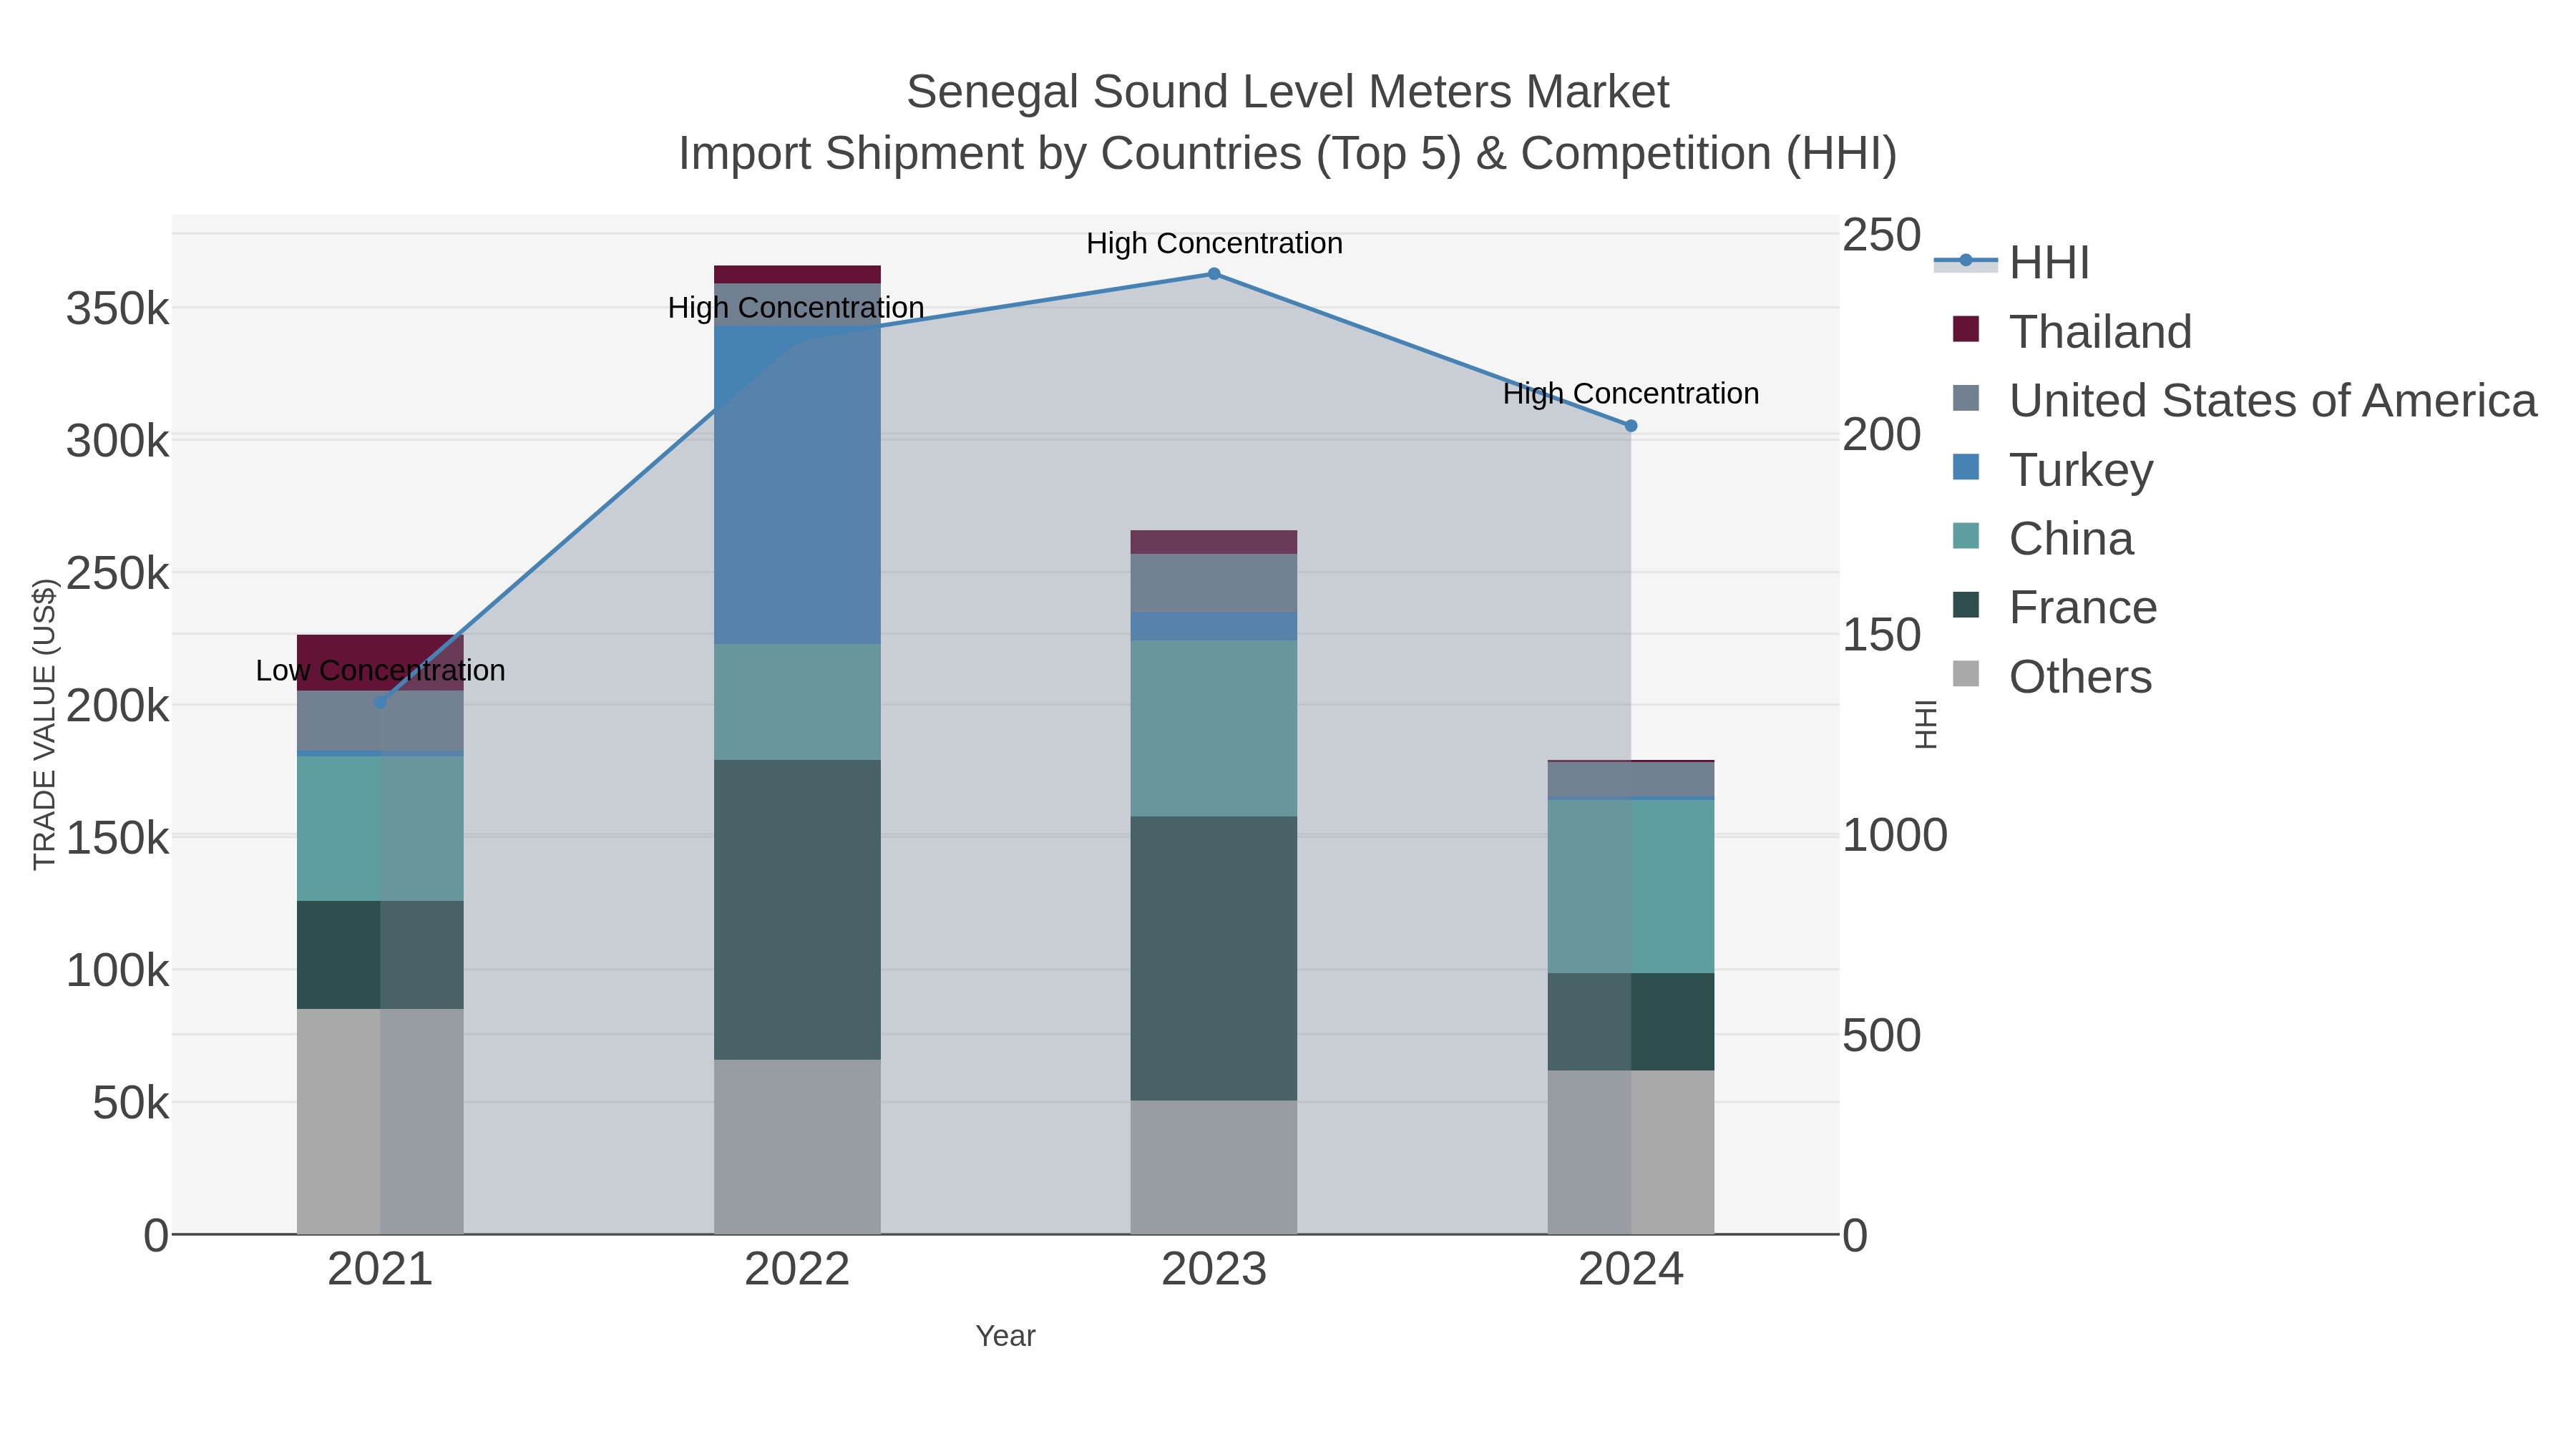
Task: Click the 2022 Others bar segment
Action: pyautogui.click(x=797, y=1147)
